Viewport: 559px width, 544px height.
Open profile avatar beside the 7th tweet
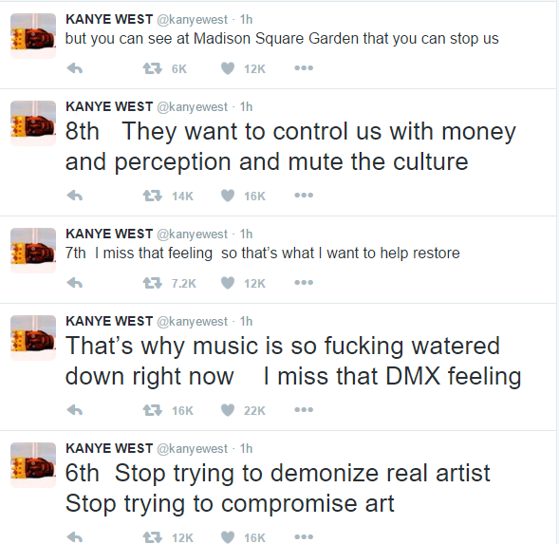click(33, 251)
